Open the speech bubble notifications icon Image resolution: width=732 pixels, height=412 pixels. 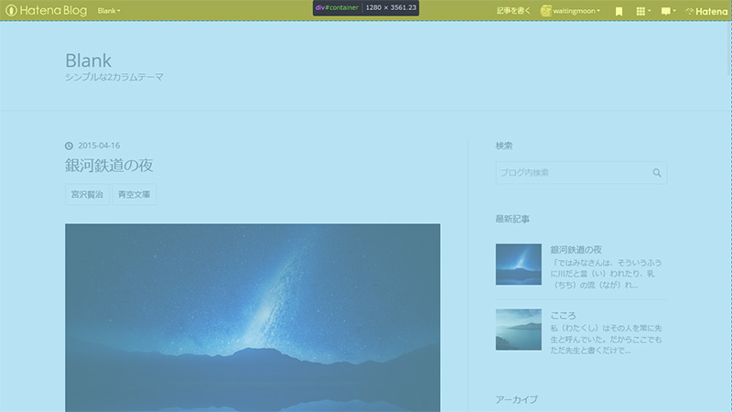tap(668, 11)
